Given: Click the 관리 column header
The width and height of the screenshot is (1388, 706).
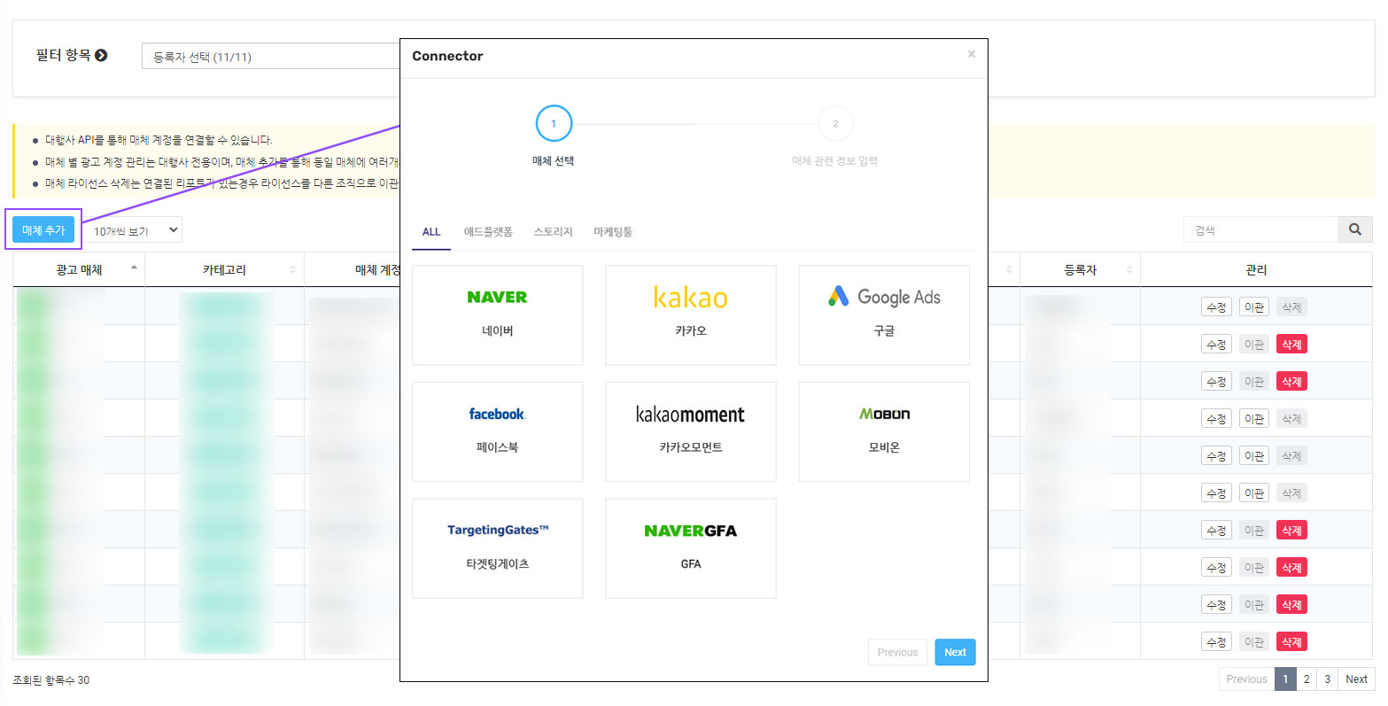Looking at the screenshot, I should pos(1256,269).
